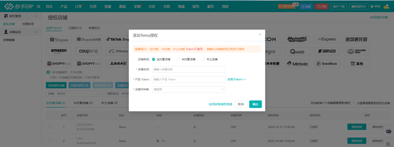Image resolution: width=394 pixels, height=147 pixels.
Task: Collapse the 授权管理 sidebar section
Action: 36,16
